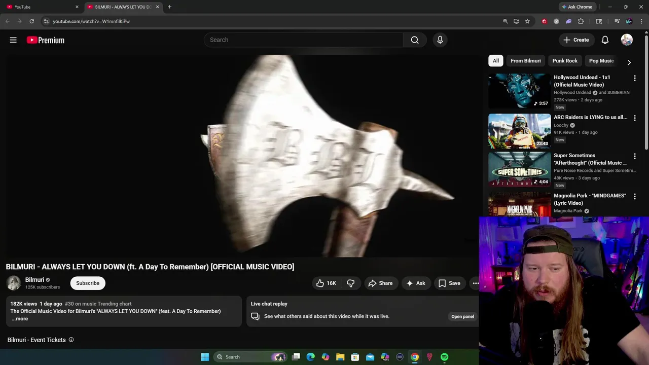Go back in browser history
The width and height of the screenshot is (649, 365).
point(7,21)
